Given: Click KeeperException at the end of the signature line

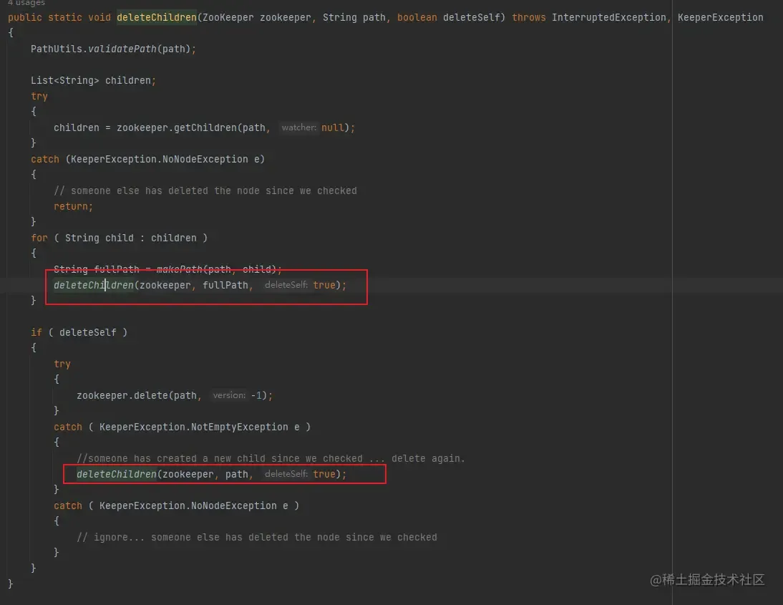Looking at the screenshot, I should pyautogui.click(x=720, y=17).
